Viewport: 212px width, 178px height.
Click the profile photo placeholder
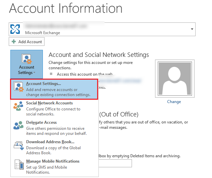pyautogui.click(x=175, y=79)
